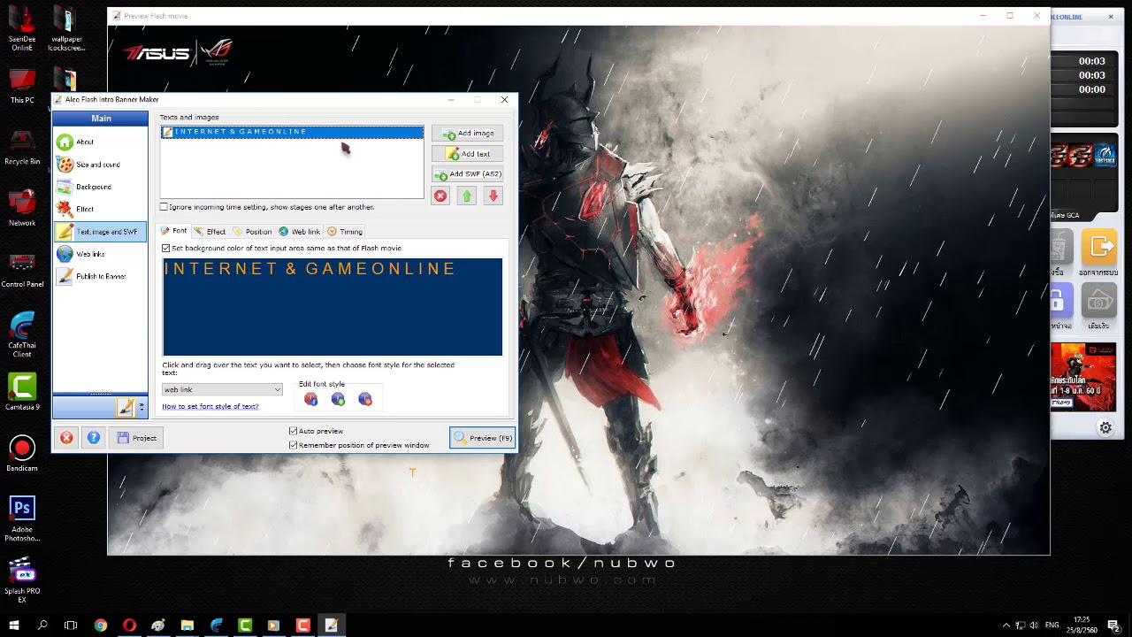Toggle Ignore incoming time setting checkbox
Image resolution: width=1132 pixels, height=637 pixels.
coord(164,207)
